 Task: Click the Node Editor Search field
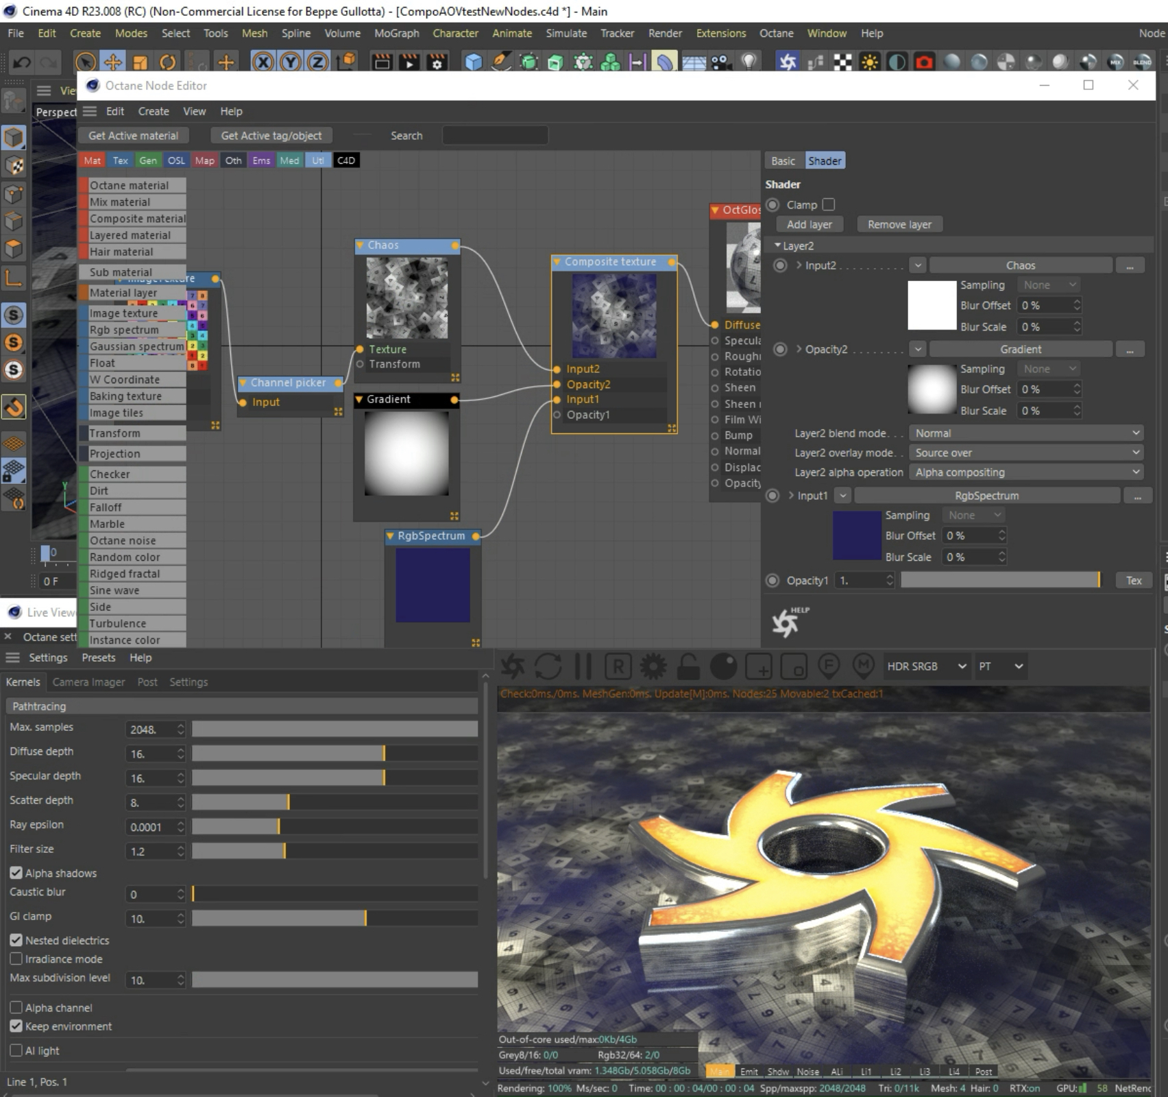coord(495,136)
